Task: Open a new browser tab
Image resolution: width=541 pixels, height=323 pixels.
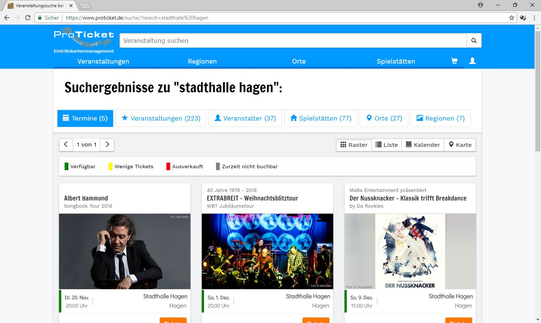Action: point(85,6)
